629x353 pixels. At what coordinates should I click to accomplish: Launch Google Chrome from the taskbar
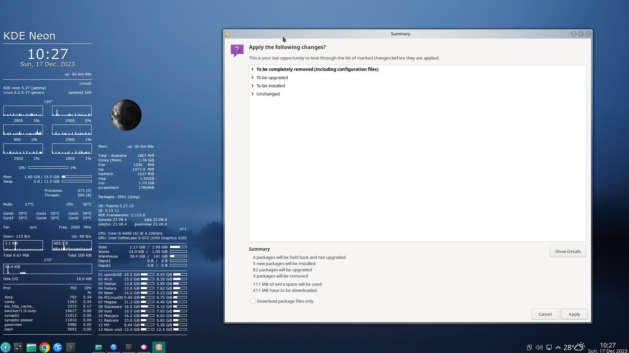tap(45, 347)
